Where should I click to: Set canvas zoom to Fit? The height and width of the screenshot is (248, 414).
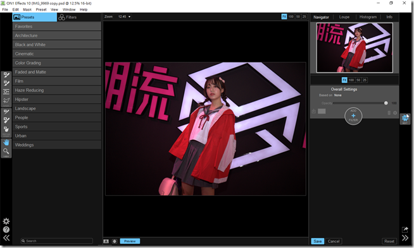(x=284, y=16)
